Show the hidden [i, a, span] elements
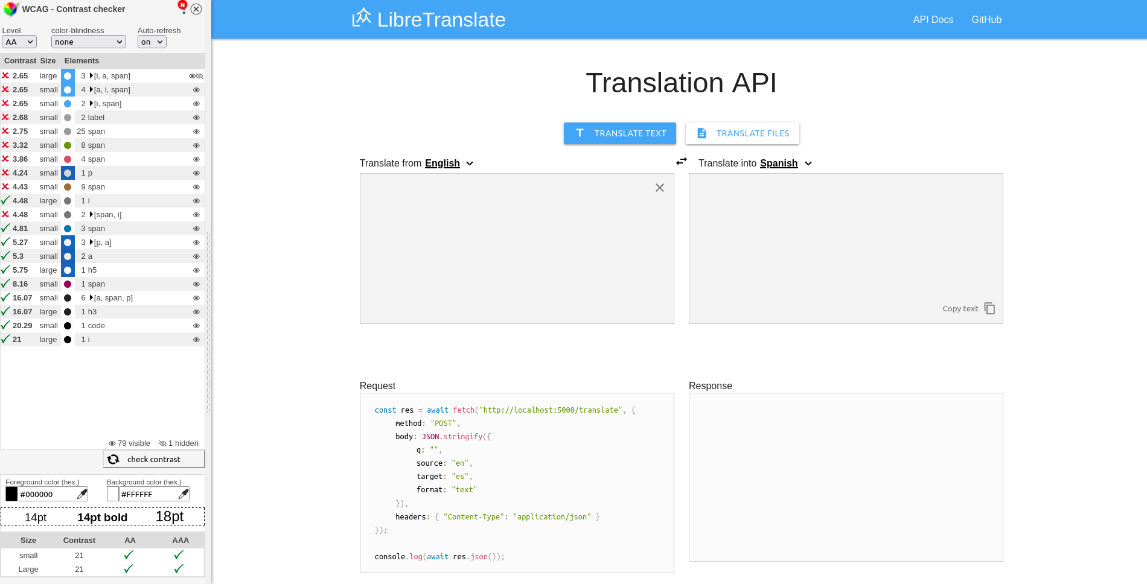Viewport: 1147px width, 584px height. pyautogui.click(x=198, y=76)
